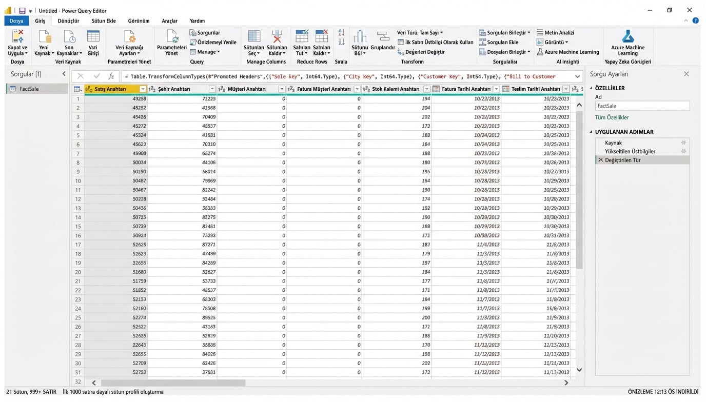
Task: Delete Değiştirilen Tür step X
Action: click(x=600, y=160)
